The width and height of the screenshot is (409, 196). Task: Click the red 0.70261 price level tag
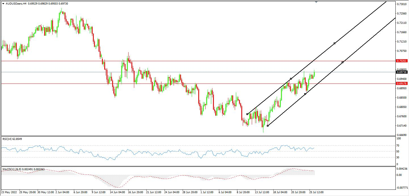pos(402,61)
